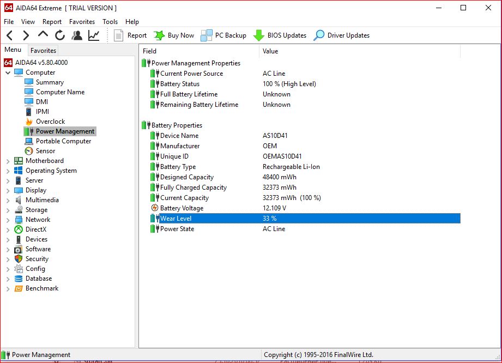Click the Database icon in the tree

click(x=19, y=279)
